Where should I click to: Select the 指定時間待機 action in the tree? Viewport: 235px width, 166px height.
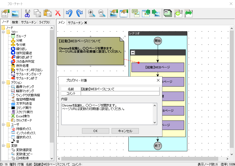pos(25,99)
